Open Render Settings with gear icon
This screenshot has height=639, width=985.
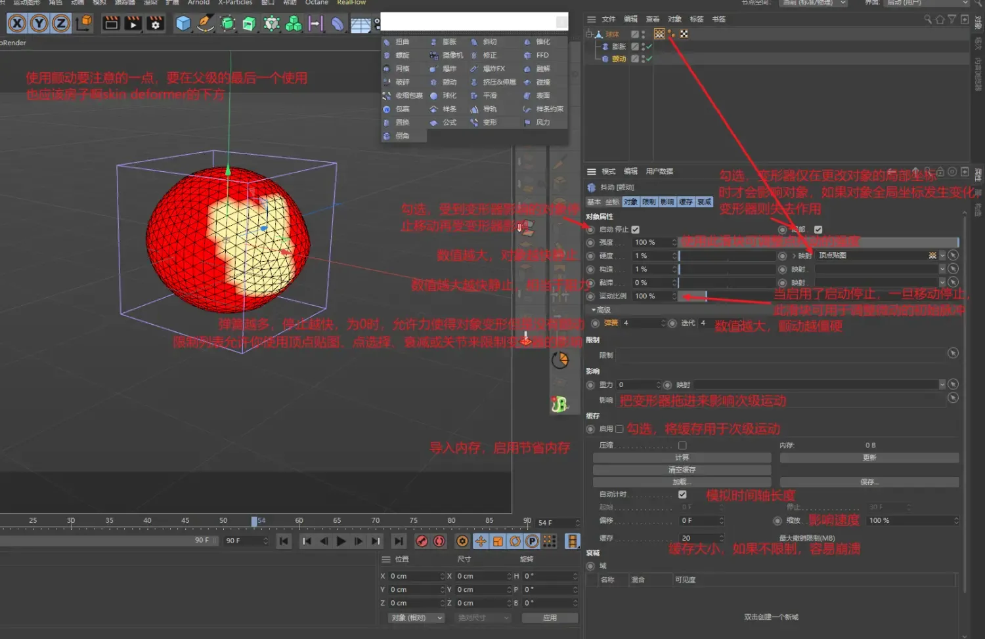tap(155, 24)
